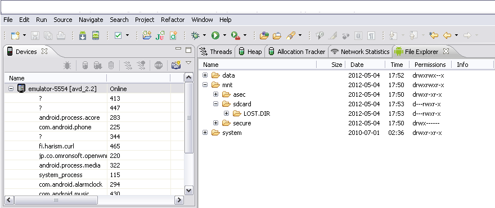The width and height of the screenshot is (495, 208).
Task: Close the File Explorer tab
Action: point(445,51)
